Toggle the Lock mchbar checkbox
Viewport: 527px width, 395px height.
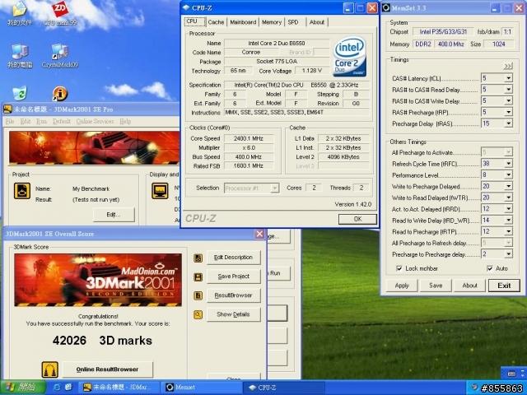[399, 268]
